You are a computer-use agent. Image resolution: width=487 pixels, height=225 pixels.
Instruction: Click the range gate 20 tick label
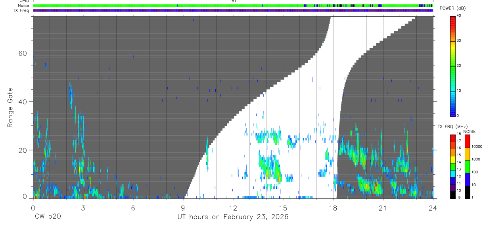pos(22,150)
